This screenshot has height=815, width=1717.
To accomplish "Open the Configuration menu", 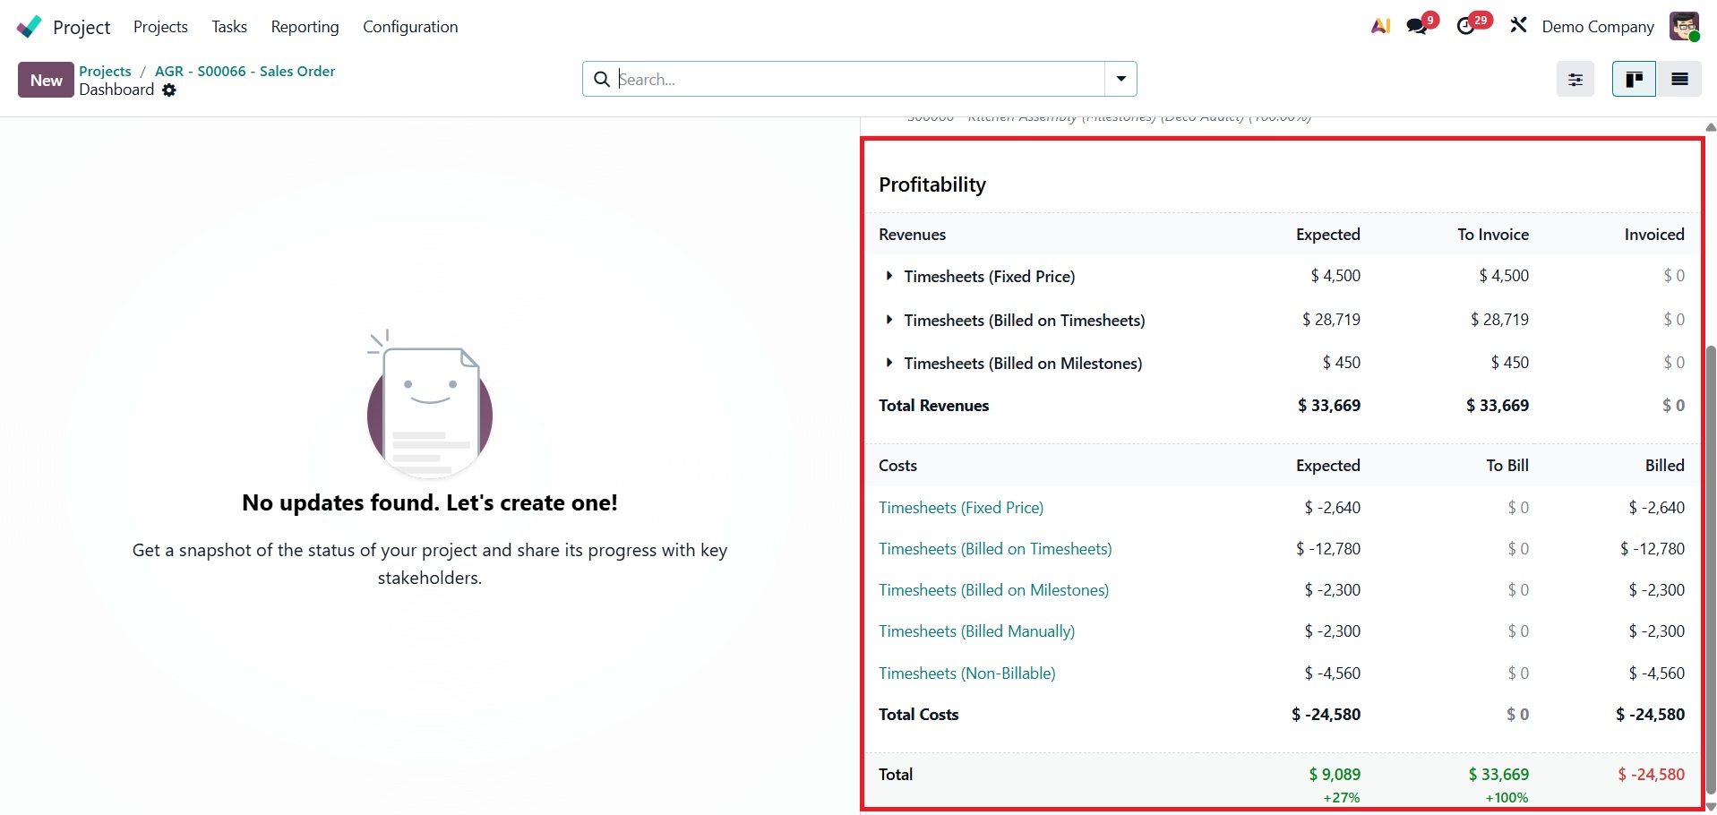I will pyautogui.click(x=410, y=27).
